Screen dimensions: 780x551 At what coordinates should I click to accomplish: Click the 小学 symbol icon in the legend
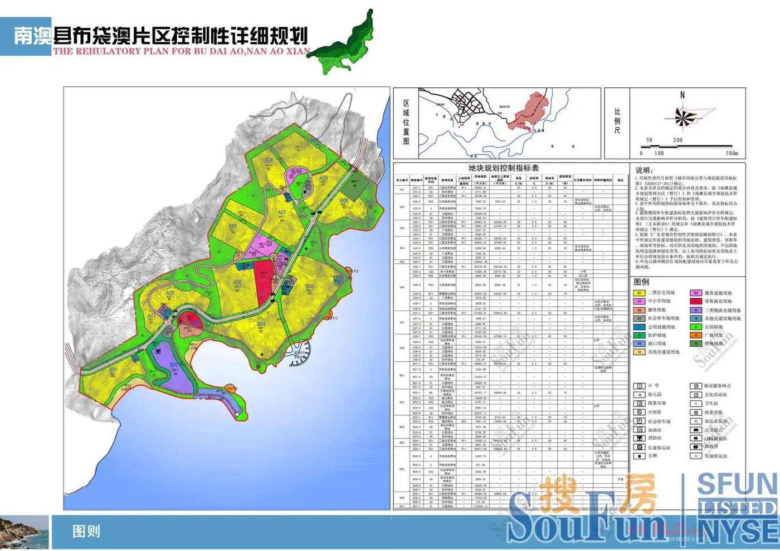pos(639,386)
